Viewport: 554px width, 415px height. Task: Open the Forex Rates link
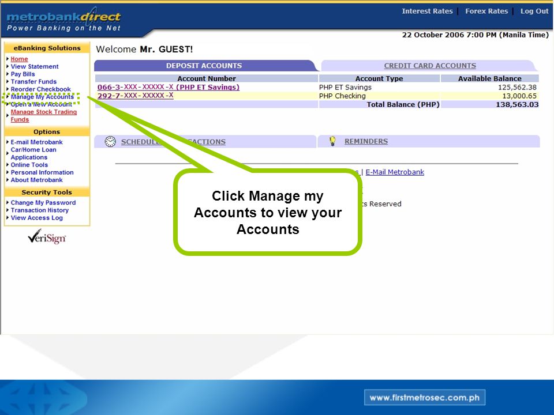(x=486, y=11)
